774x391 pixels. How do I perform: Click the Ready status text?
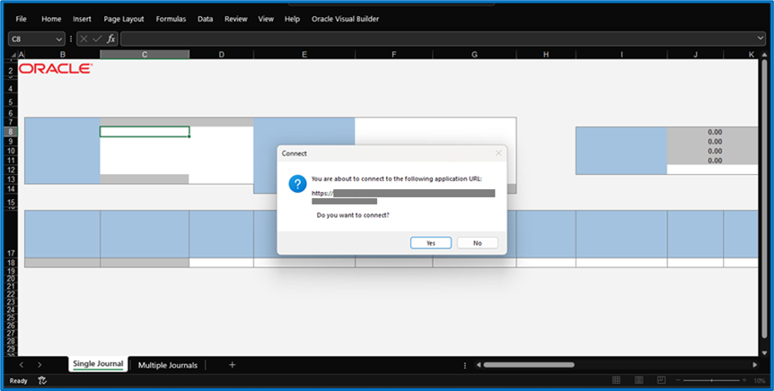(x=19, y=380)
